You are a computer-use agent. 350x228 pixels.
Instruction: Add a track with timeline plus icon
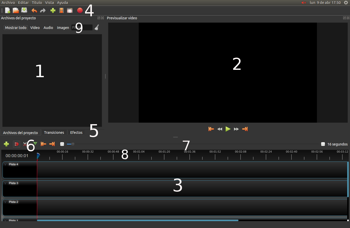pyautogui.click(x=6, y=144)
